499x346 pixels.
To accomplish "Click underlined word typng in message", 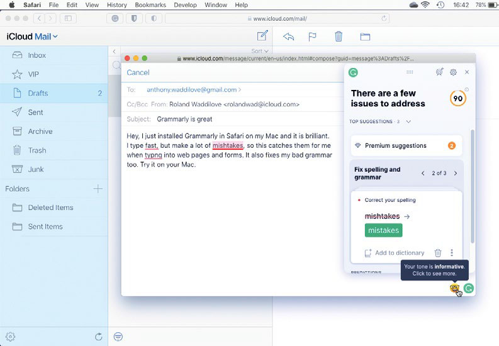I will pyautogui.click(x=154, y=155).
